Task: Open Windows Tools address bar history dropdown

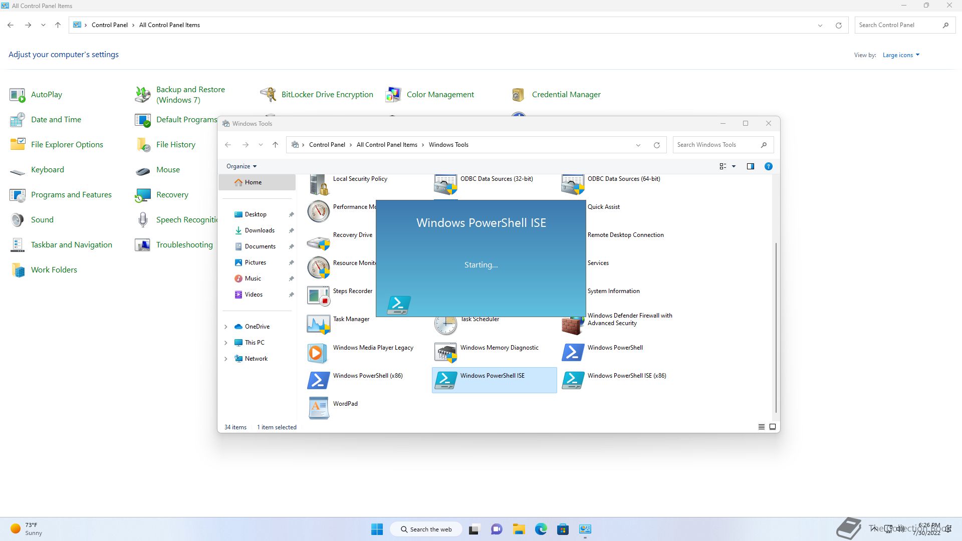Action: coord(638,145)
